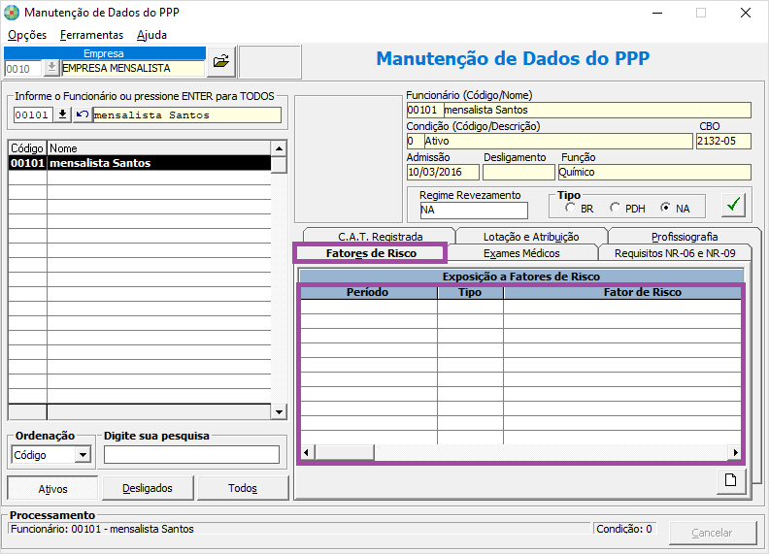Click the CBO field showing 2132-05
Viewport: 769px width, 554px height.
[x=723, y=142]
